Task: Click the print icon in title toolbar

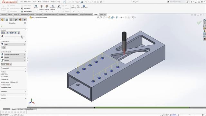Action: pos(82,2)
